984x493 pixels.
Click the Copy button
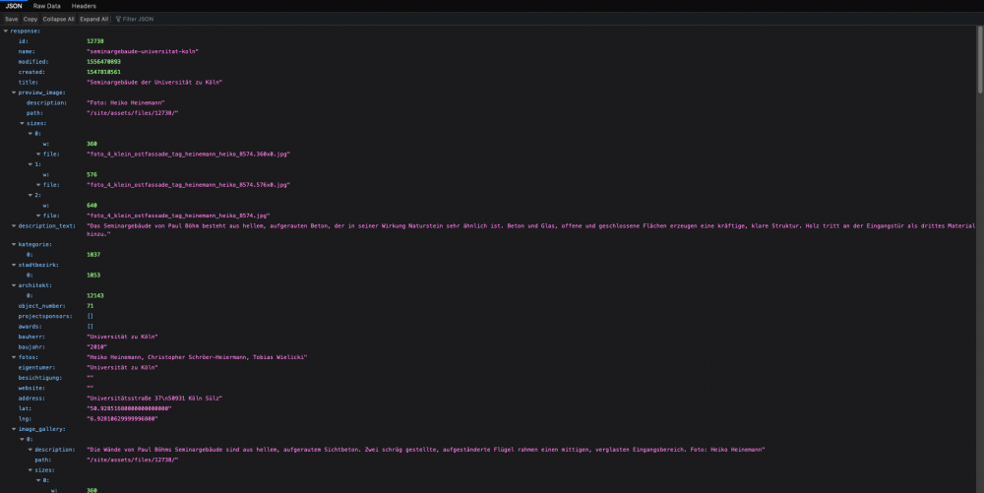[x=31, y=19]
